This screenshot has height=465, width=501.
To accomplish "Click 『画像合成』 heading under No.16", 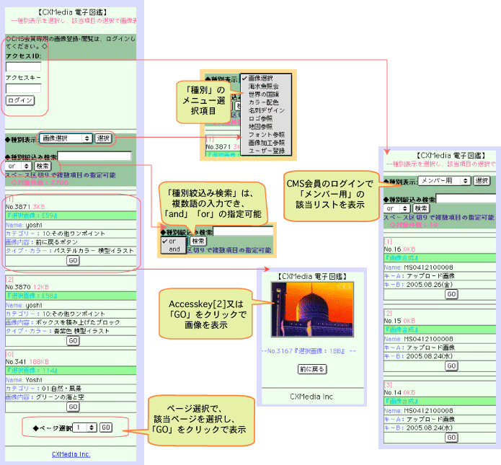I will tap(402, 257).
